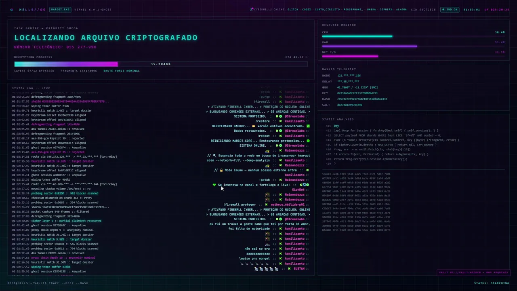Click the phone number 055 277-996 line
Viewport: 517px width, 291px height.
(x=55, y=47)
